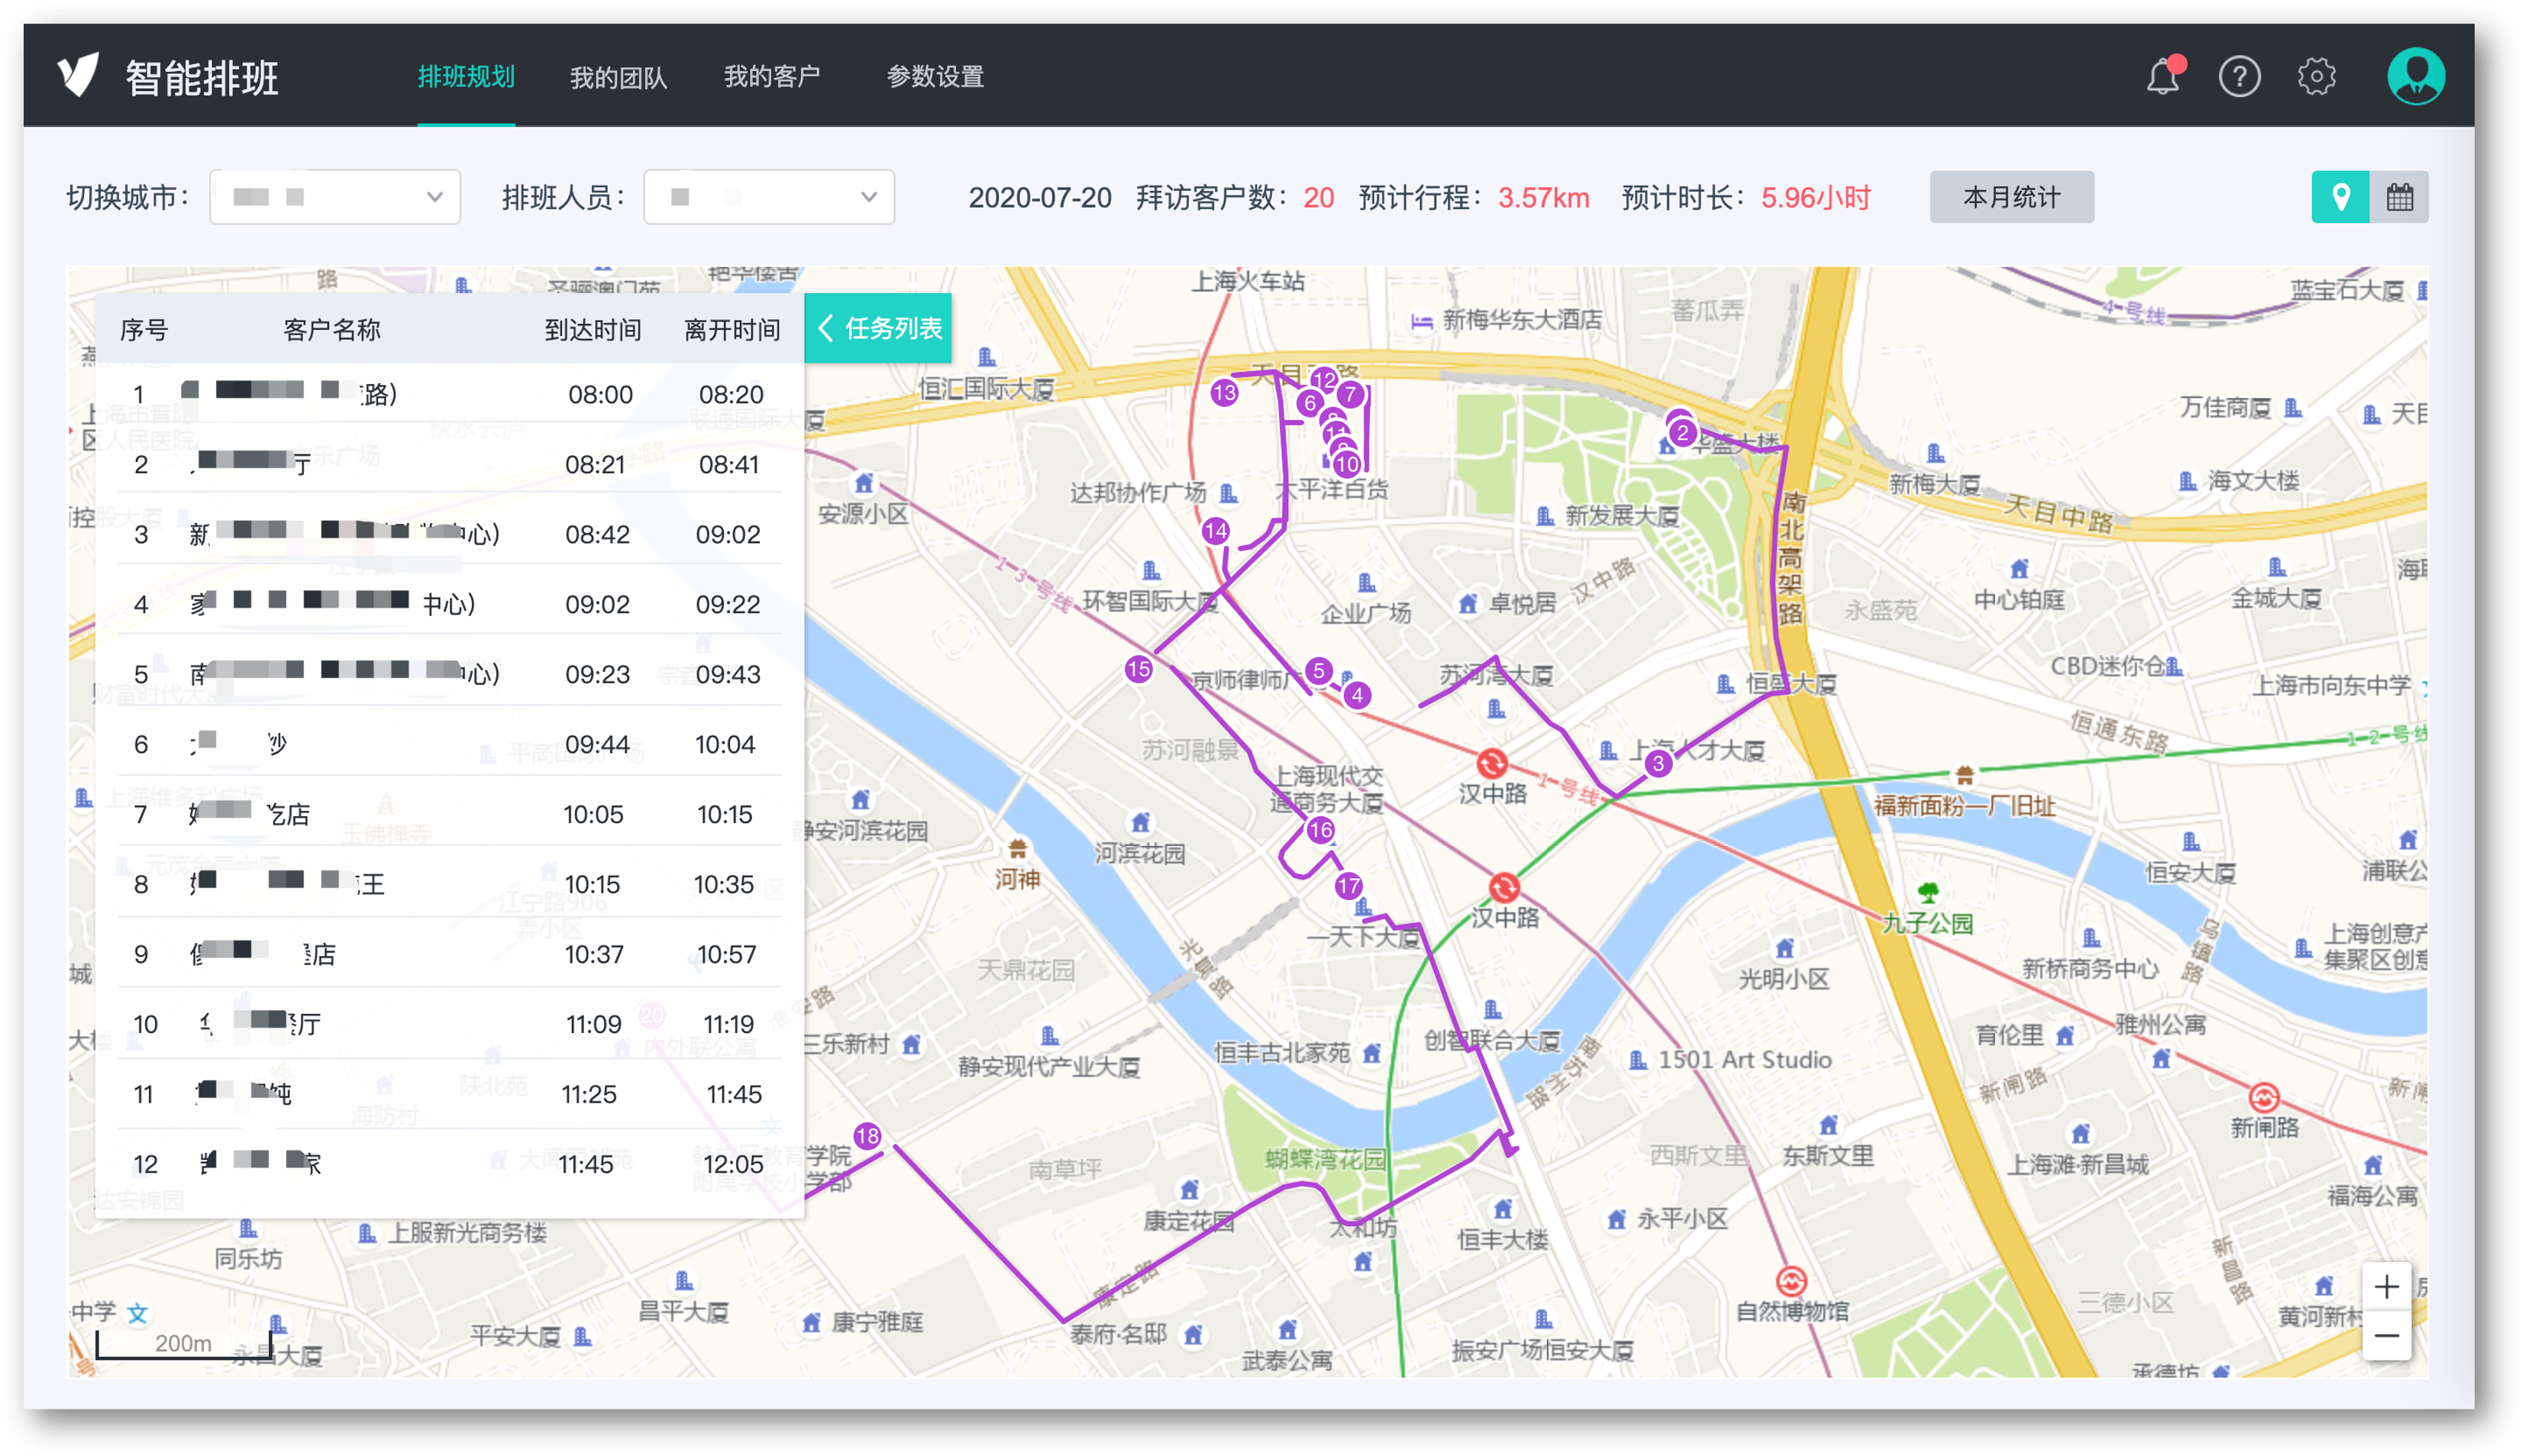Enable the map location view toggle
This screenshot has width=2522, height=1456.
(2340, 197)
